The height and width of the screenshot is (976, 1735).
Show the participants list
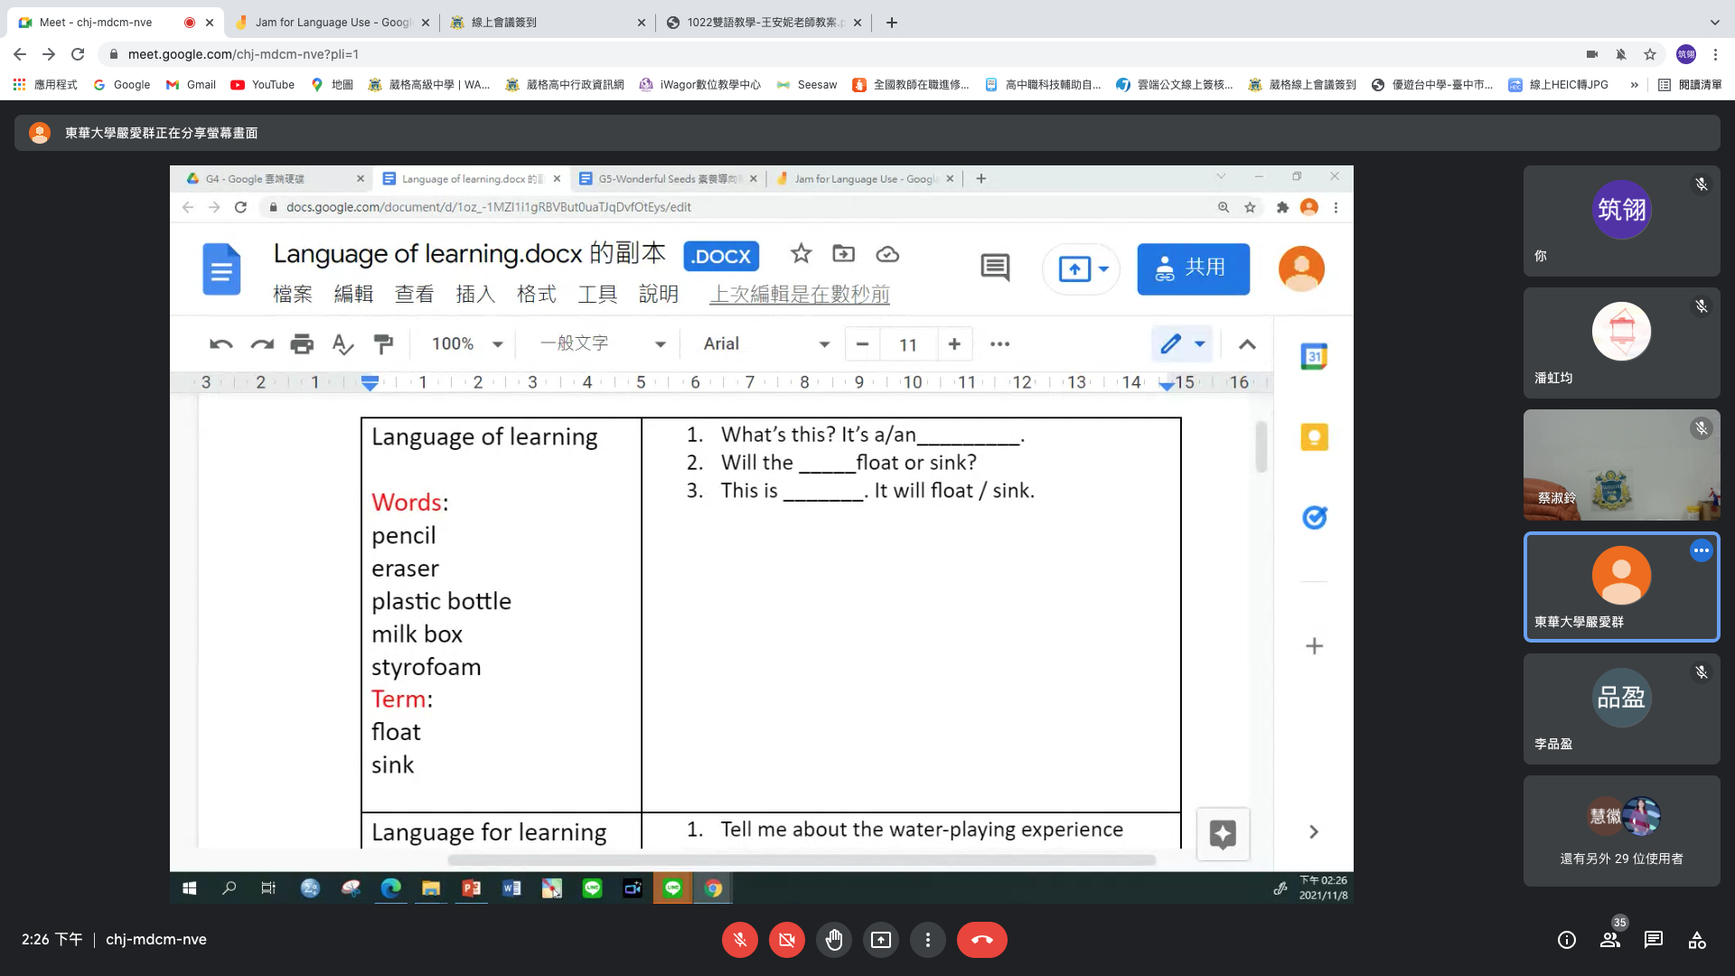coord(1609,940)
